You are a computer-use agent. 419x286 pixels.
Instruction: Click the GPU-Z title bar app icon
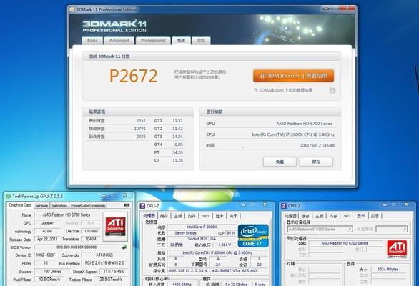click(9, 197)
